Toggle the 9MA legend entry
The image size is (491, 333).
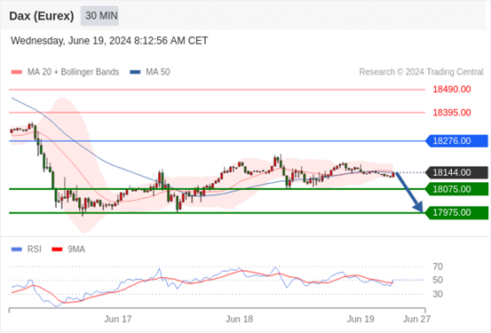(x=68, y=250)
